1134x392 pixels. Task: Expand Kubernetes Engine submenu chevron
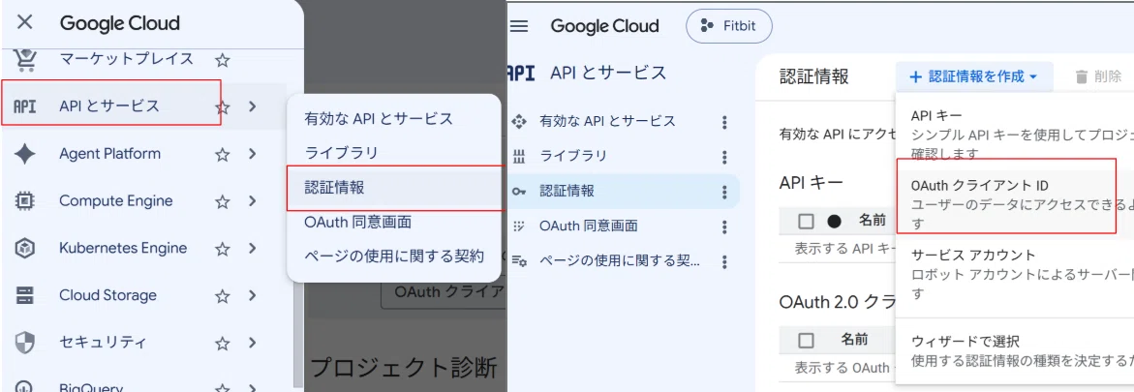click(x=252, y=248)
